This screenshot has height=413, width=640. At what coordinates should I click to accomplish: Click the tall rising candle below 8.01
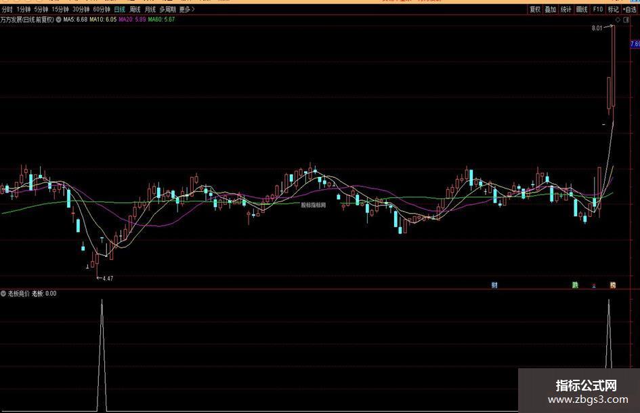613,66
